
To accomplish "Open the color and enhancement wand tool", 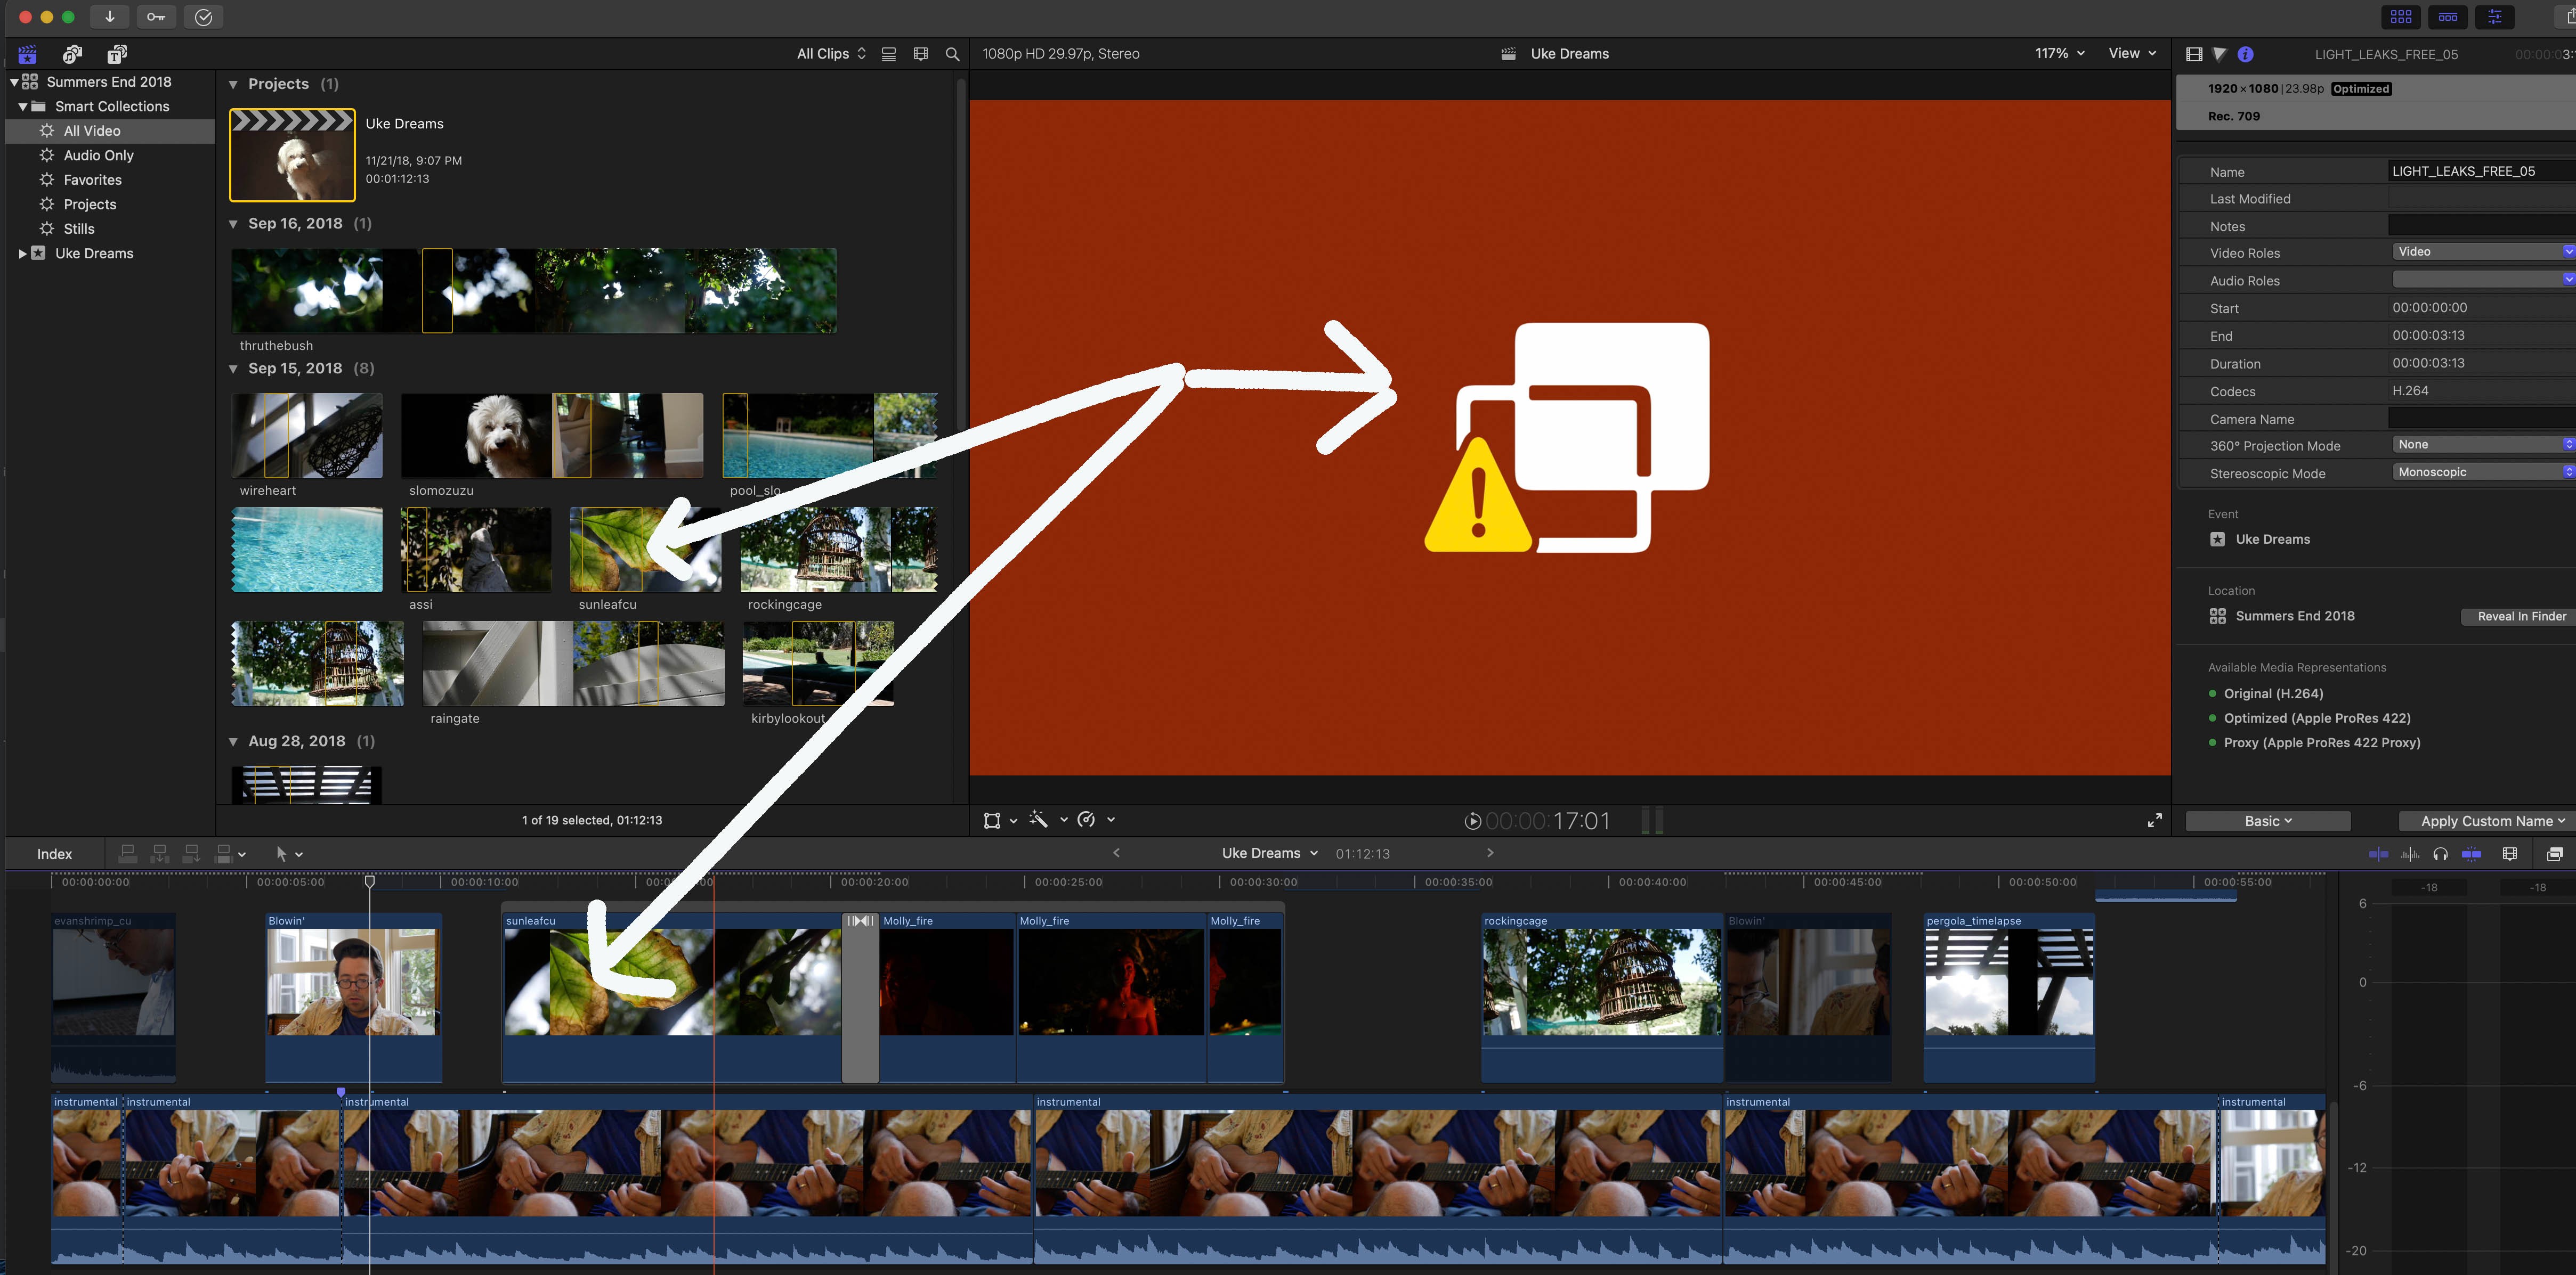I will click(x=1040, y=819).
